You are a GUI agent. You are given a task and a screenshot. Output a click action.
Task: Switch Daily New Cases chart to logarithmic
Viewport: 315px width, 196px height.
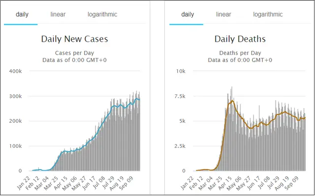(x=102, y=14)
